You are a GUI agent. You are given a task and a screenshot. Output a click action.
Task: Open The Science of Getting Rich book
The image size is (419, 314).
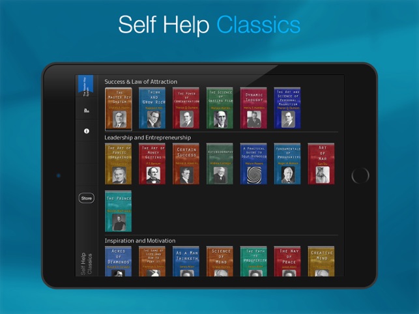point(220,108)
